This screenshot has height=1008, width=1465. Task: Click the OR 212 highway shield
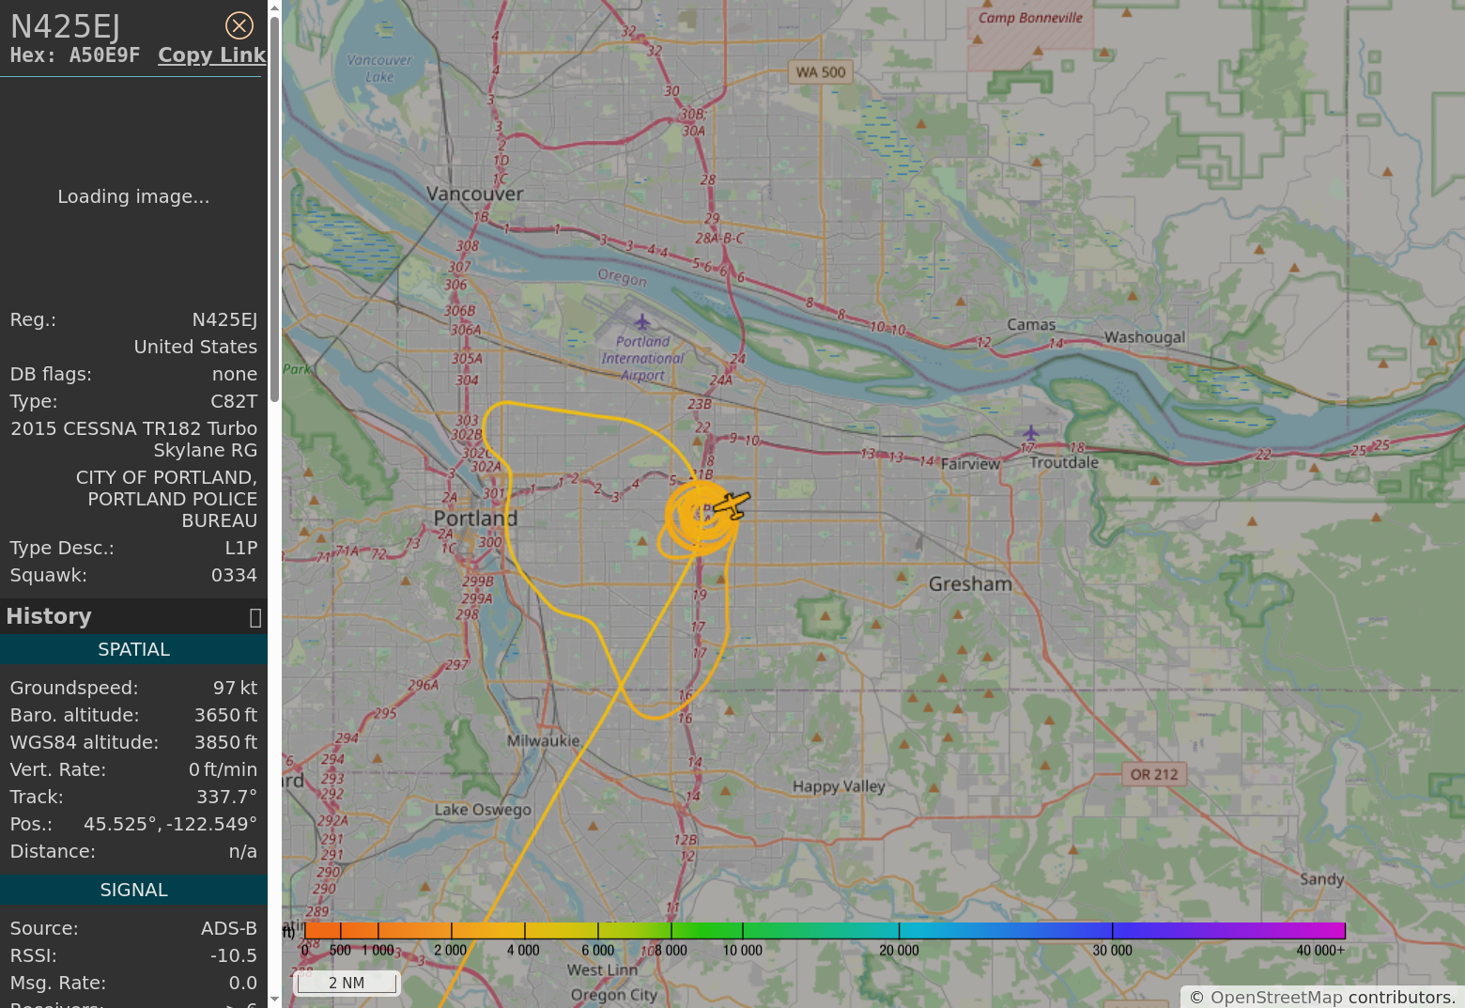coord(1153,774)
